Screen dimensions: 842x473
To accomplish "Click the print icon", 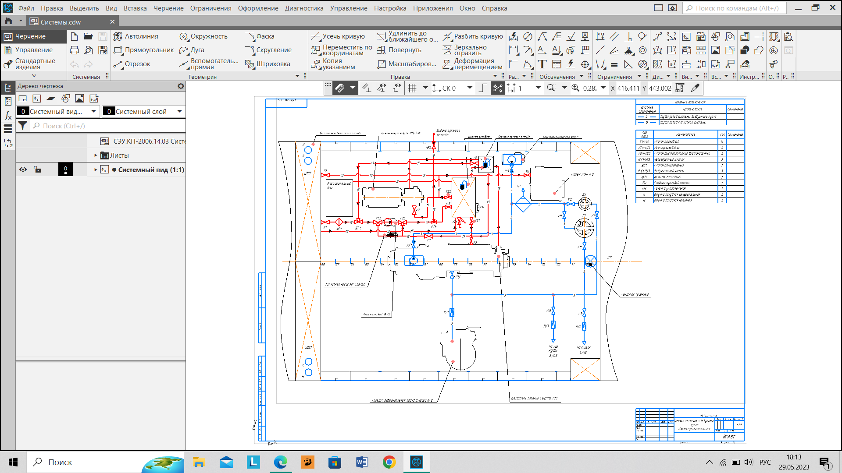I will click(x=74, y=50).
